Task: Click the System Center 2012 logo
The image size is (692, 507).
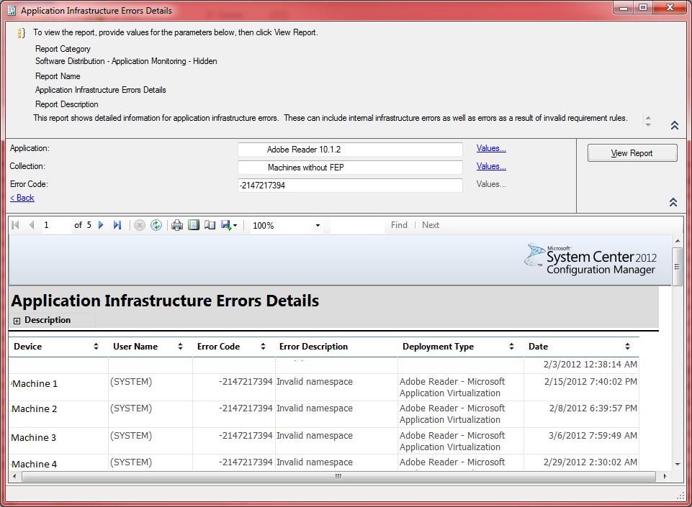Action: click(590, 259)
